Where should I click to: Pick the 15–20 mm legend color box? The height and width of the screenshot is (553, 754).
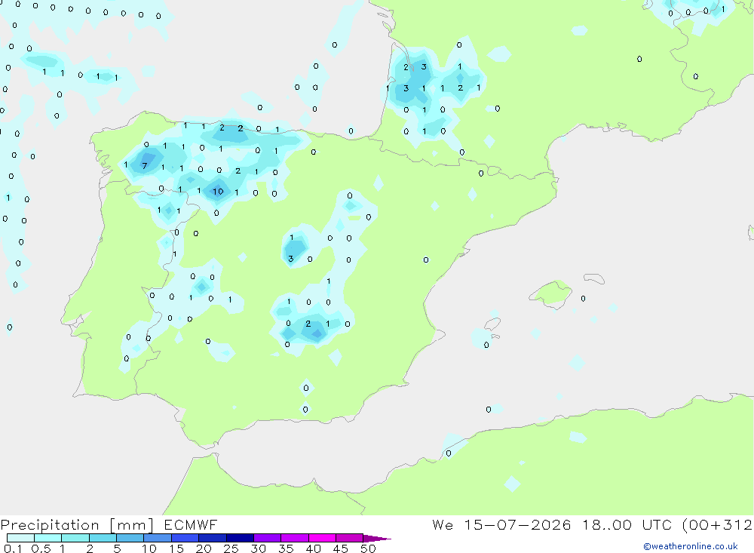(185, 538)
